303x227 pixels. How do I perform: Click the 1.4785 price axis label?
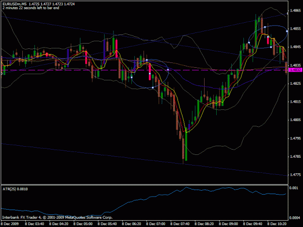pos(295,156)
